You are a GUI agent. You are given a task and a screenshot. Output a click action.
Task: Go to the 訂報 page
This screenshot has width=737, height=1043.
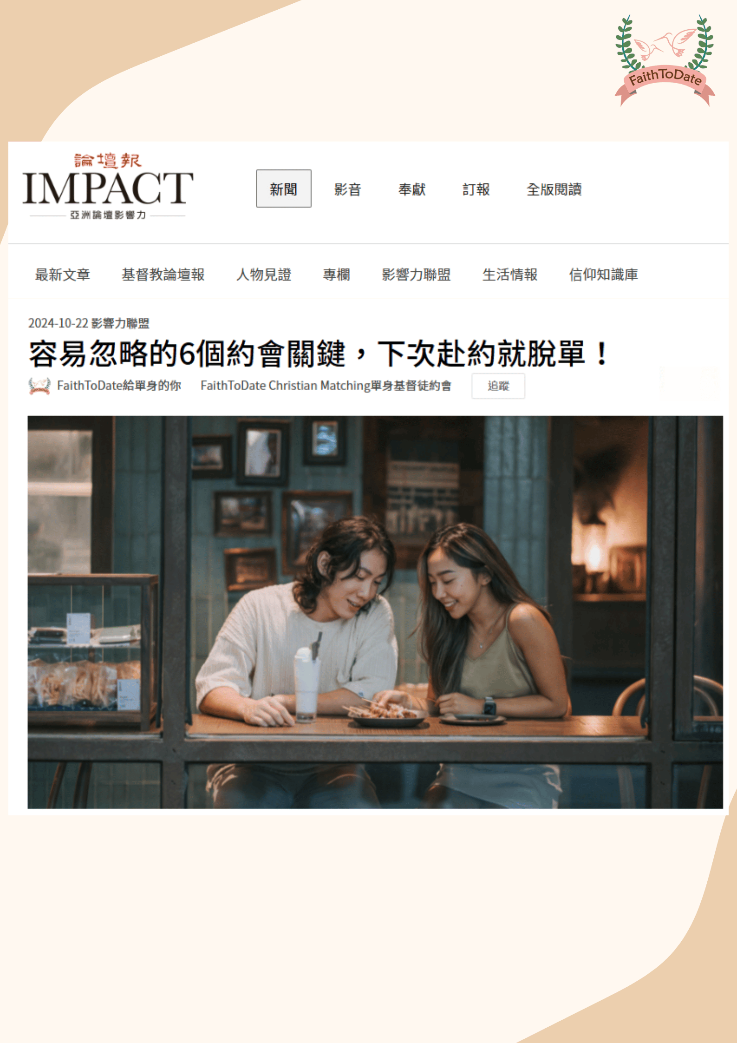click(476, 190)
